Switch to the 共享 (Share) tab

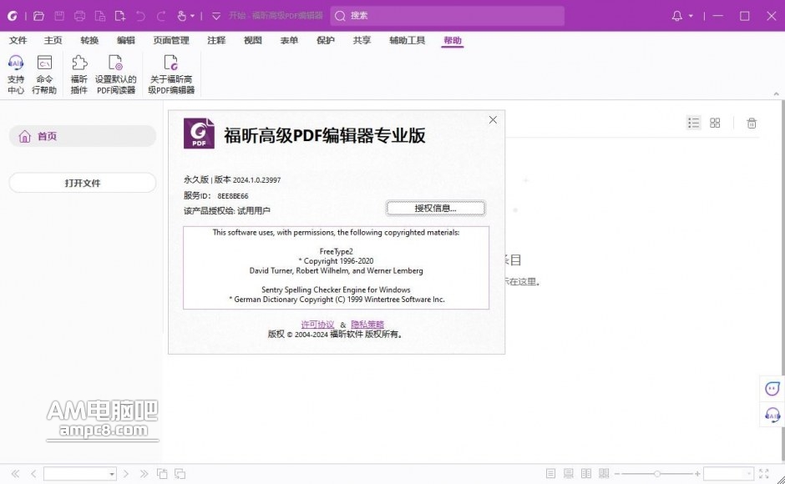[362, 41]
